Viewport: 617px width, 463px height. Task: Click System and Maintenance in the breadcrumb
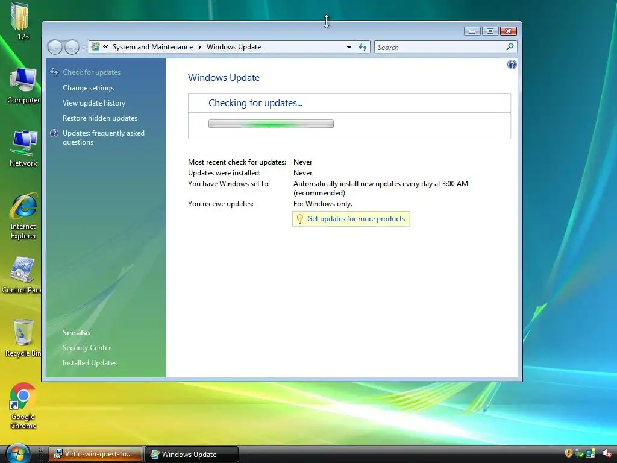[x=152, y=47]
